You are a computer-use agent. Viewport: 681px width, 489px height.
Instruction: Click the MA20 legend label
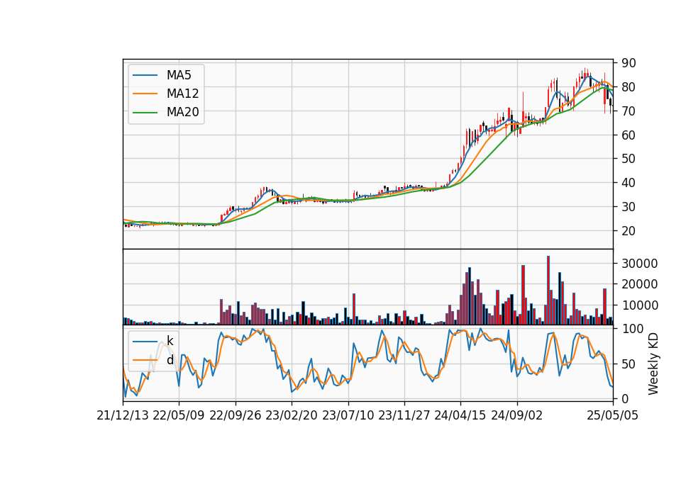pyautogui.click(x=182, y=112)
